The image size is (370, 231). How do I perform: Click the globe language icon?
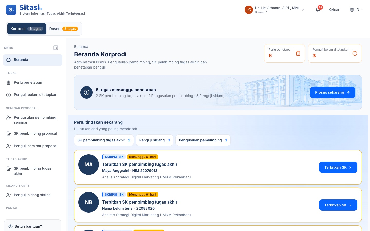click(x=352, y=10)
